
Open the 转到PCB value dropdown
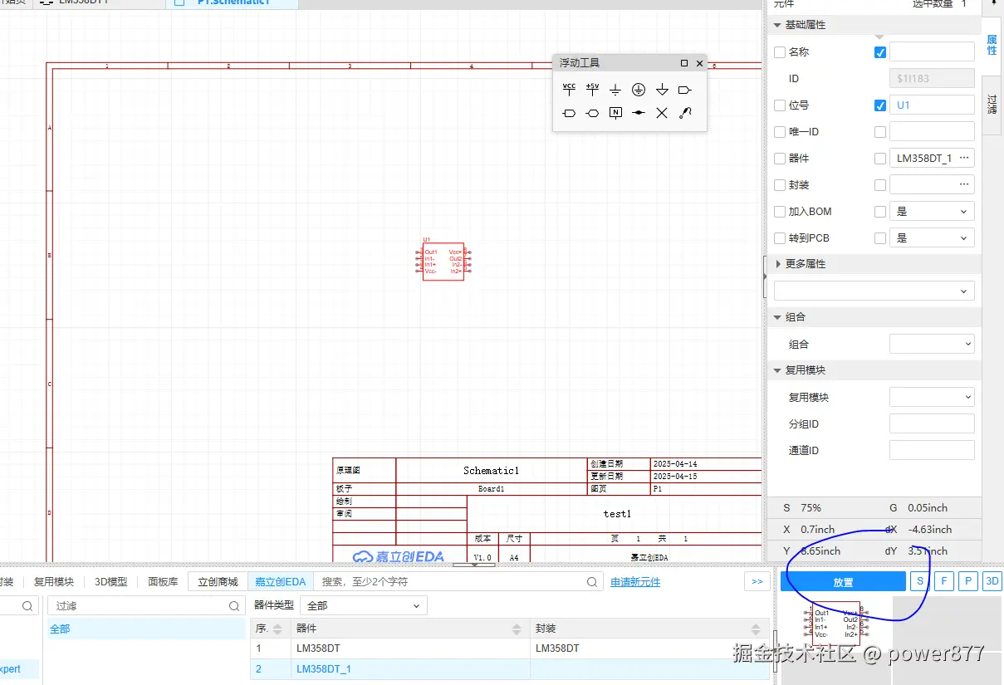point(932,238)
